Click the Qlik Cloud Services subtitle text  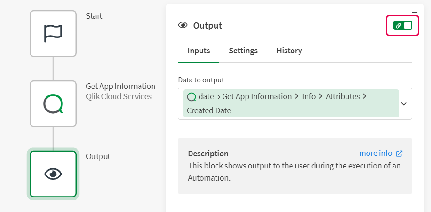[119, 96]
